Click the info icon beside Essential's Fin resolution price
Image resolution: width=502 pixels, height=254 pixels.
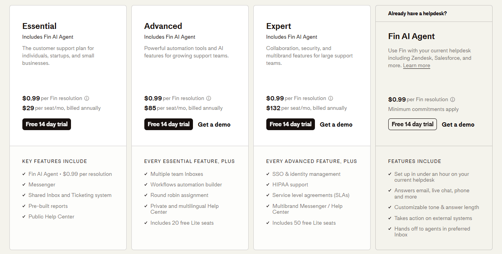pyautogui.click(x=87, y=98)
